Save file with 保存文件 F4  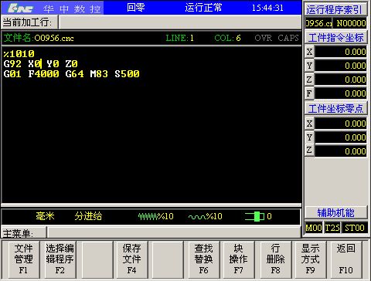(131, 259)
